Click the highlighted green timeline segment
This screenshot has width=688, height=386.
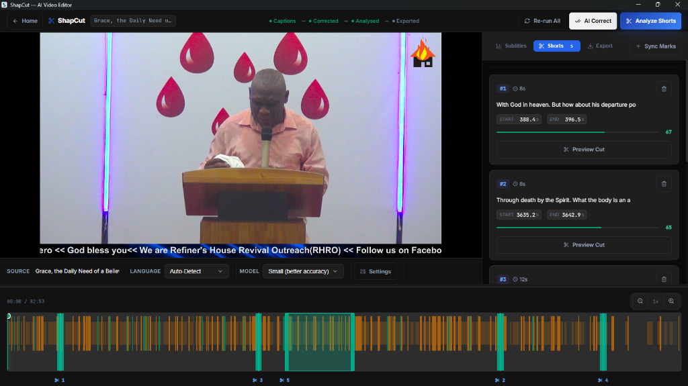click(320, 342)
